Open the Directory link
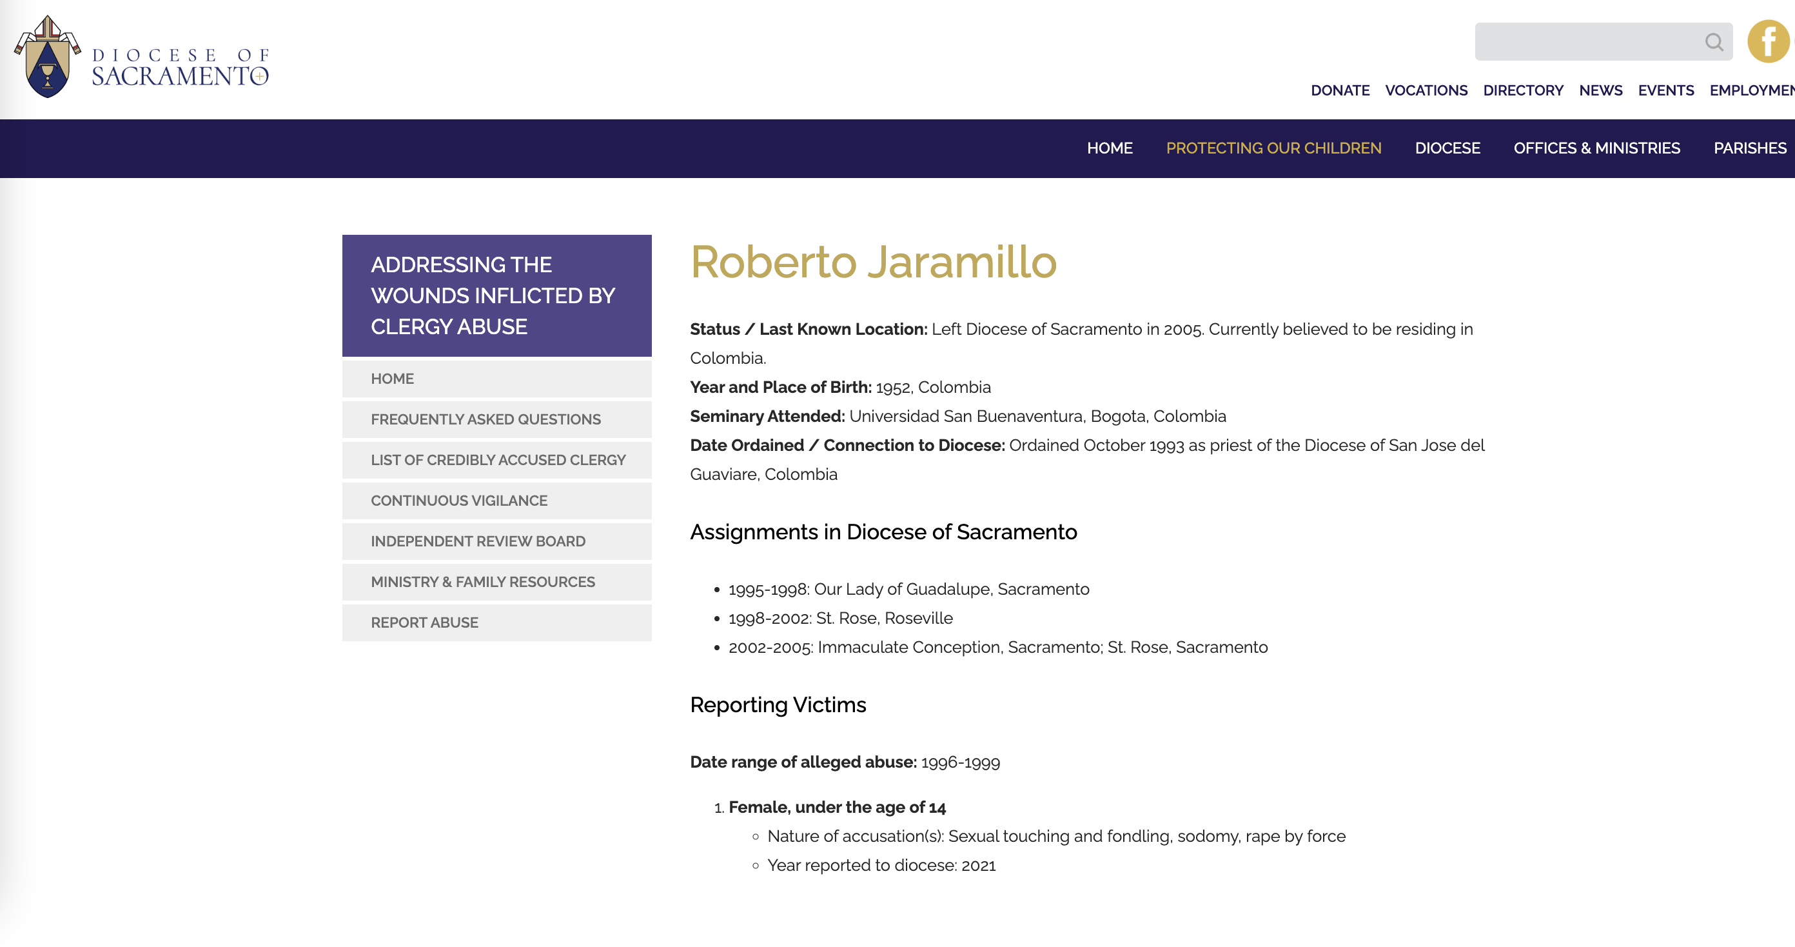Screen dimensions: 1795x947 (x=1522, y=91)
